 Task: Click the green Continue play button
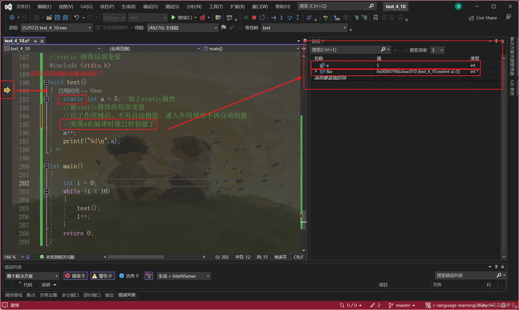173,17
